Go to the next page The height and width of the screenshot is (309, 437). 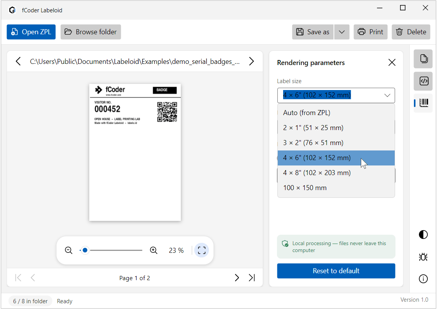[237, 278]
